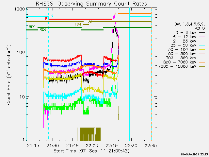Click the '1' y-axis tick label
Viewport: 209px width, 157px height.
tap(24, 140)
